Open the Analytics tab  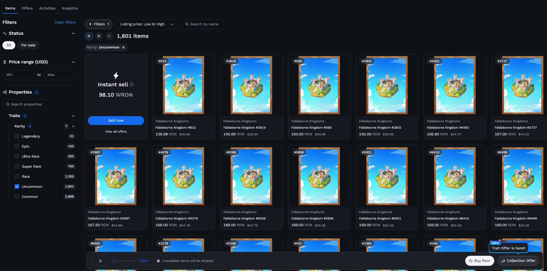pos(70,8)
